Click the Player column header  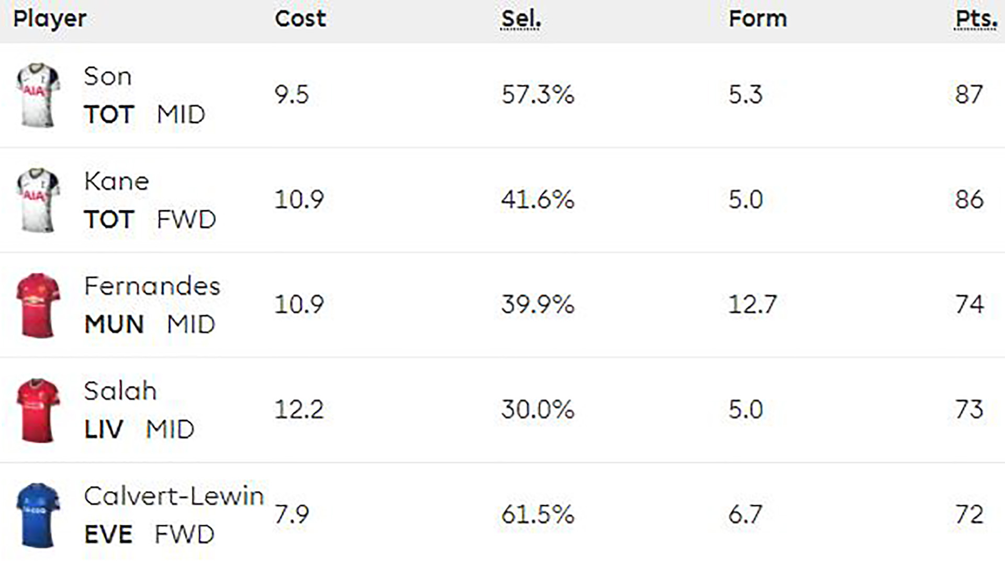50,19
